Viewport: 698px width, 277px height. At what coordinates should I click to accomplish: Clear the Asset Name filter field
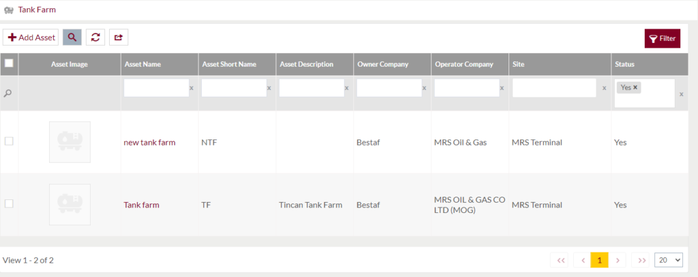pos(192,88)
